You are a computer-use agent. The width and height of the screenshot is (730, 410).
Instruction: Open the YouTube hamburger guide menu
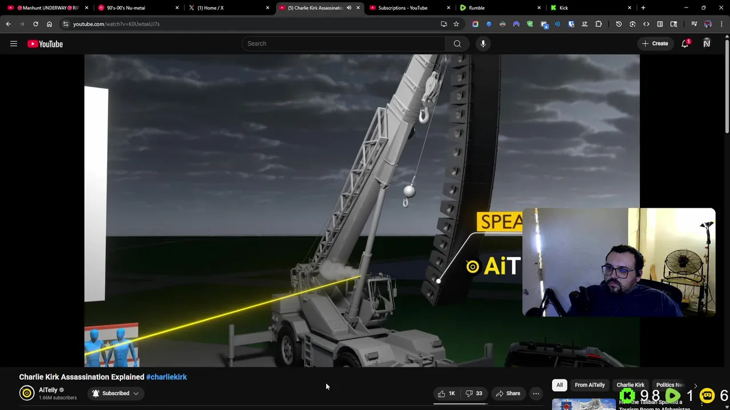click(x=14, y=44)
